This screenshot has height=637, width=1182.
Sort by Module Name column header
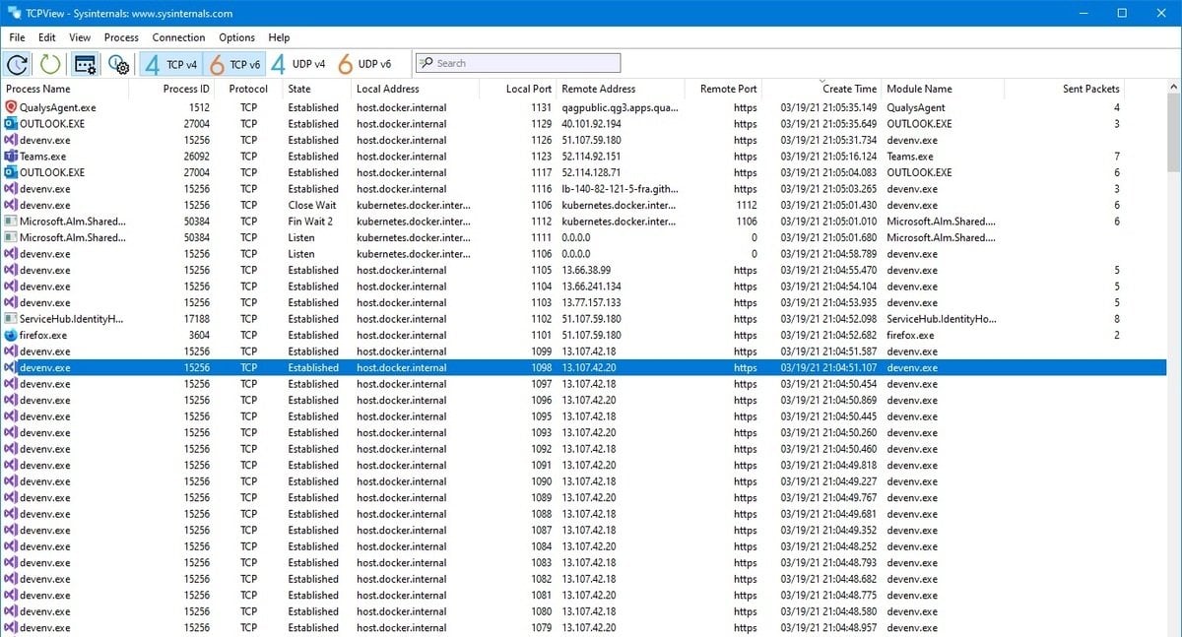943,89
